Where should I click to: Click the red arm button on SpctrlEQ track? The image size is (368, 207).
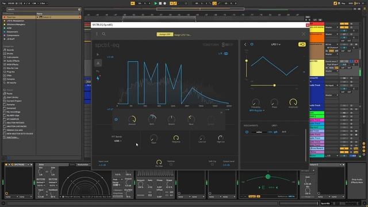[x=356, y=62]
